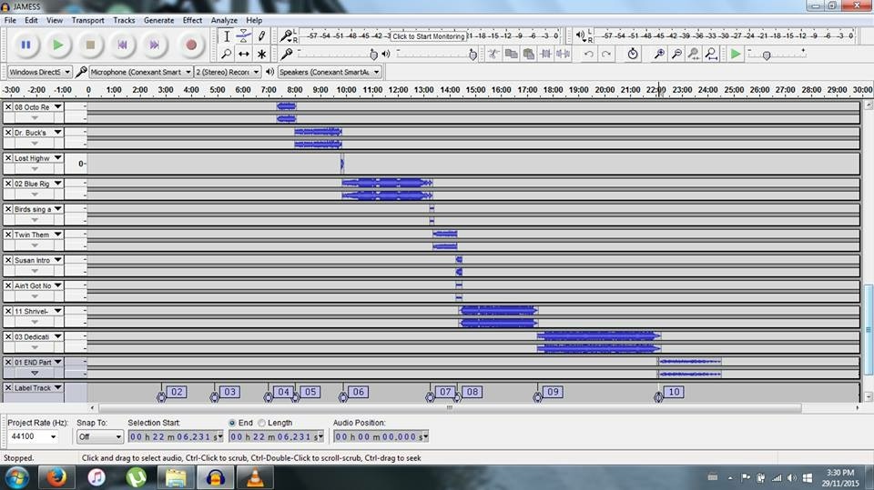Image resolution: width=874 pixels, height=490 pixels.
Task: Open the Effect menu
Action: (x=192, y=20)
